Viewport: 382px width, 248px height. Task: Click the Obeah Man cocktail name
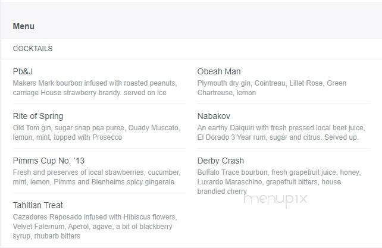(219, 71)
